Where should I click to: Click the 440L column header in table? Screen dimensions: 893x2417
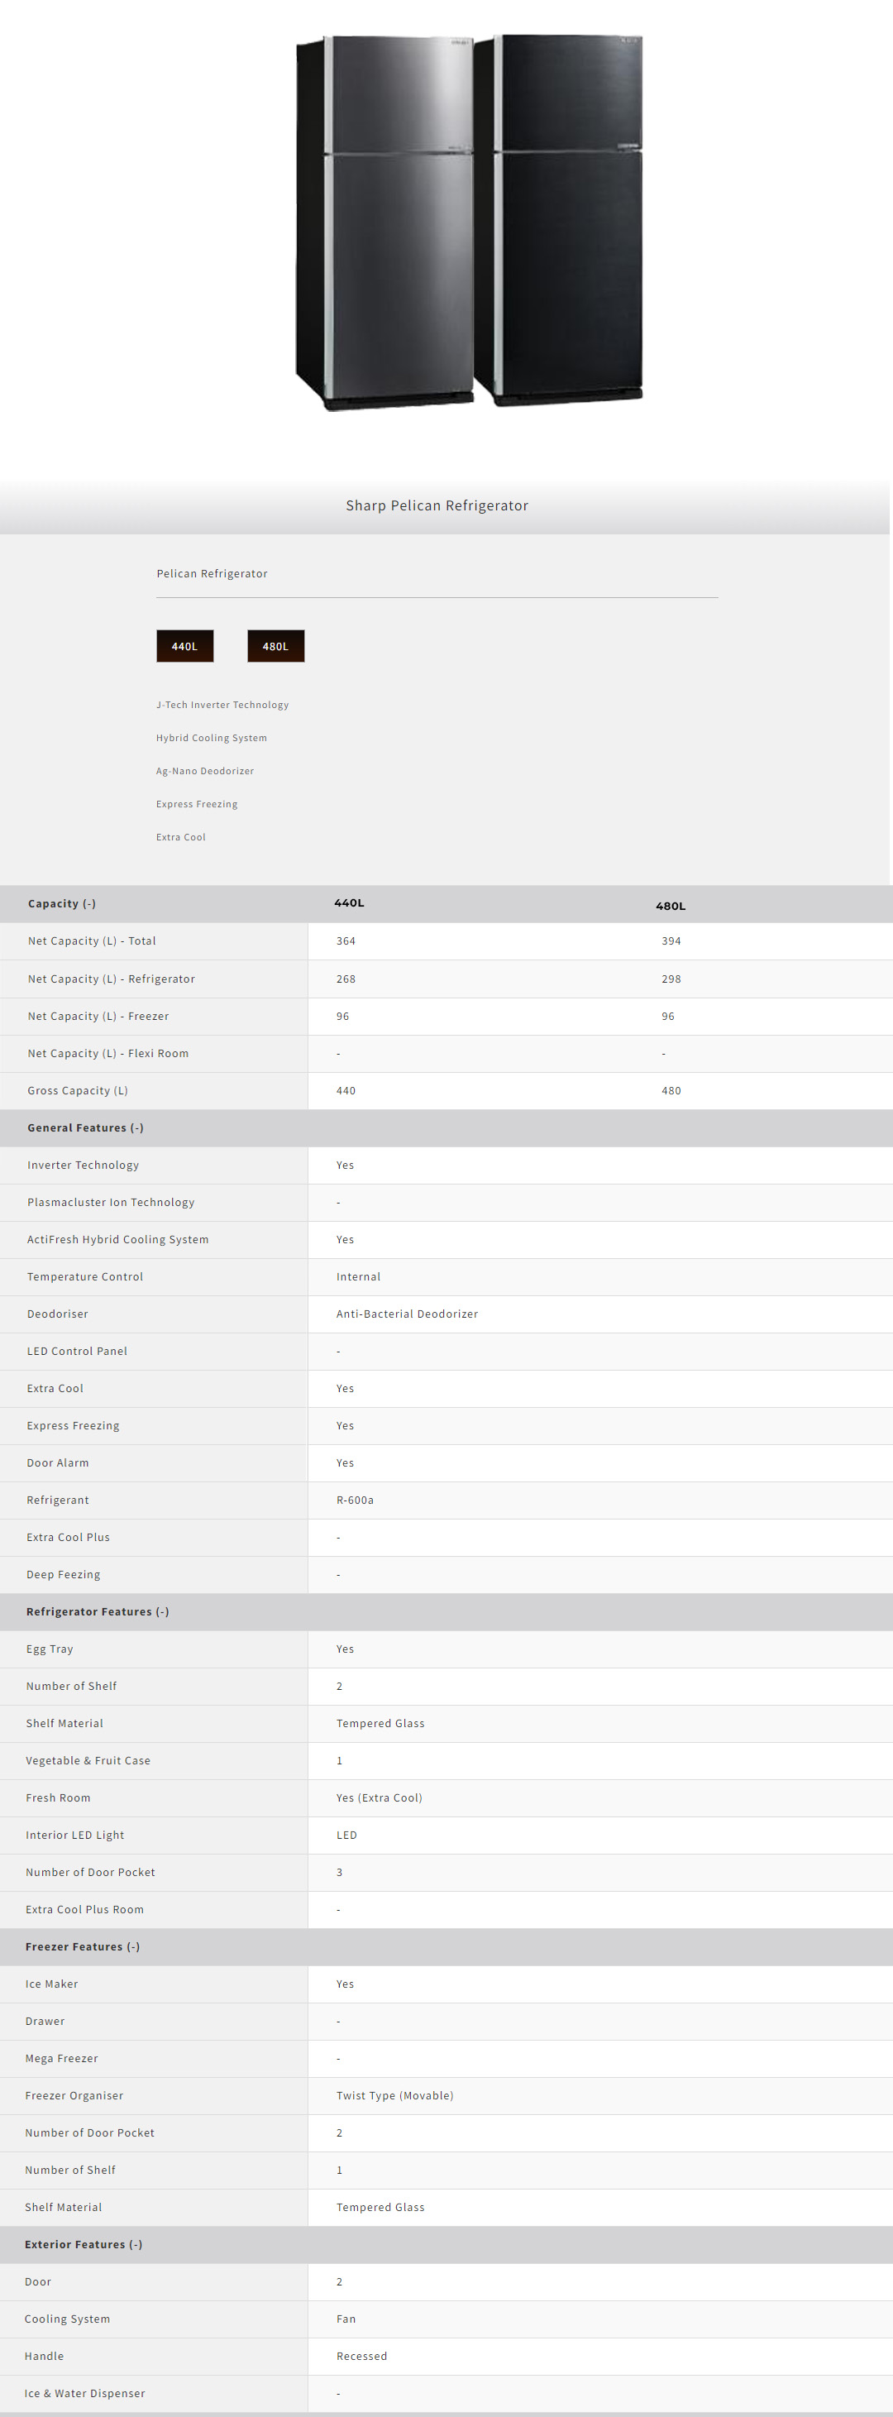pyautogui.click(x=349, y=902)
